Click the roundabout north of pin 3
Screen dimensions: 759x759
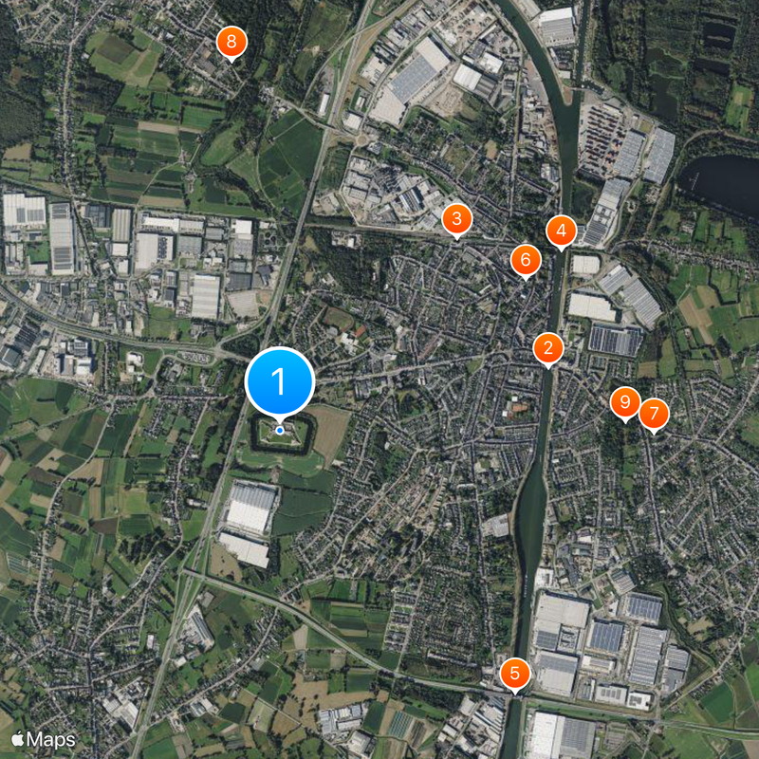[x=362, y=139]
